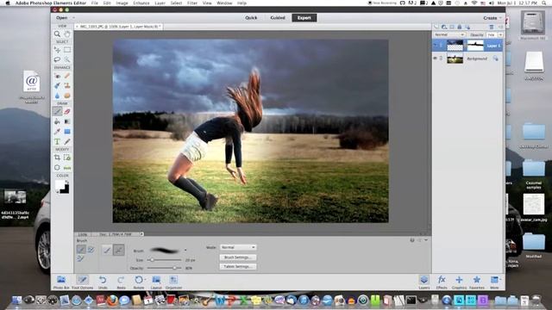Select the Layer 1 mask thumbnail
552x310 pixels.
pyautogui.click(x=475, y=46)
